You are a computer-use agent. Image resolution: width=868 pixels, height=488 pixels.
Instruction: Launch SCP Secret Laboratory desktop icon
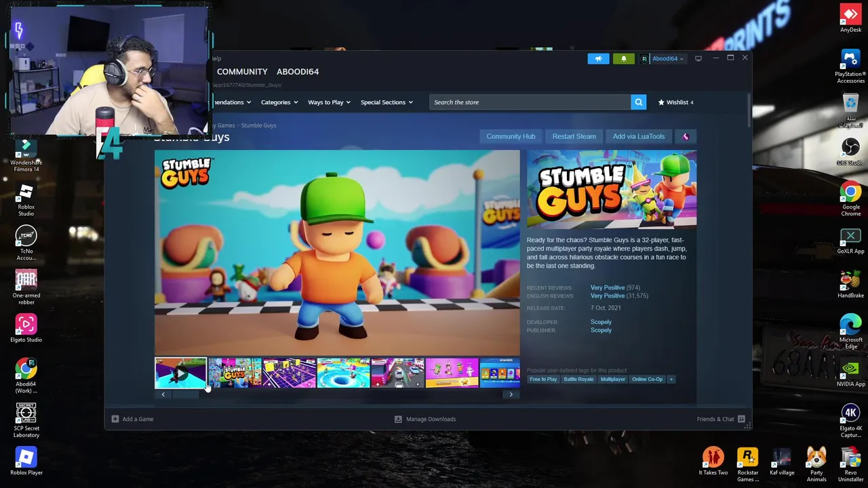click(x=26, y=421)
